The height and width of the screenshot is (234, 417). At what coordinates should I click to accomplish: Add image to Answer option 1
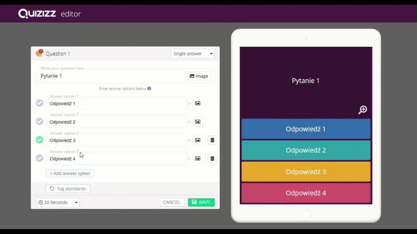(x=198, y=103)
